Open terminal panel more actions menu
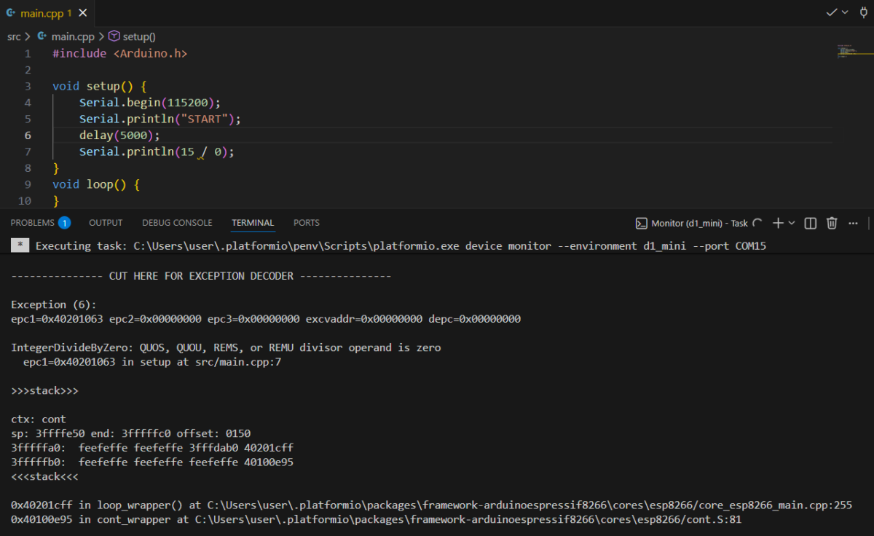Screen dimensions: 874x536 pyautogui.click(x=853, y=223)
